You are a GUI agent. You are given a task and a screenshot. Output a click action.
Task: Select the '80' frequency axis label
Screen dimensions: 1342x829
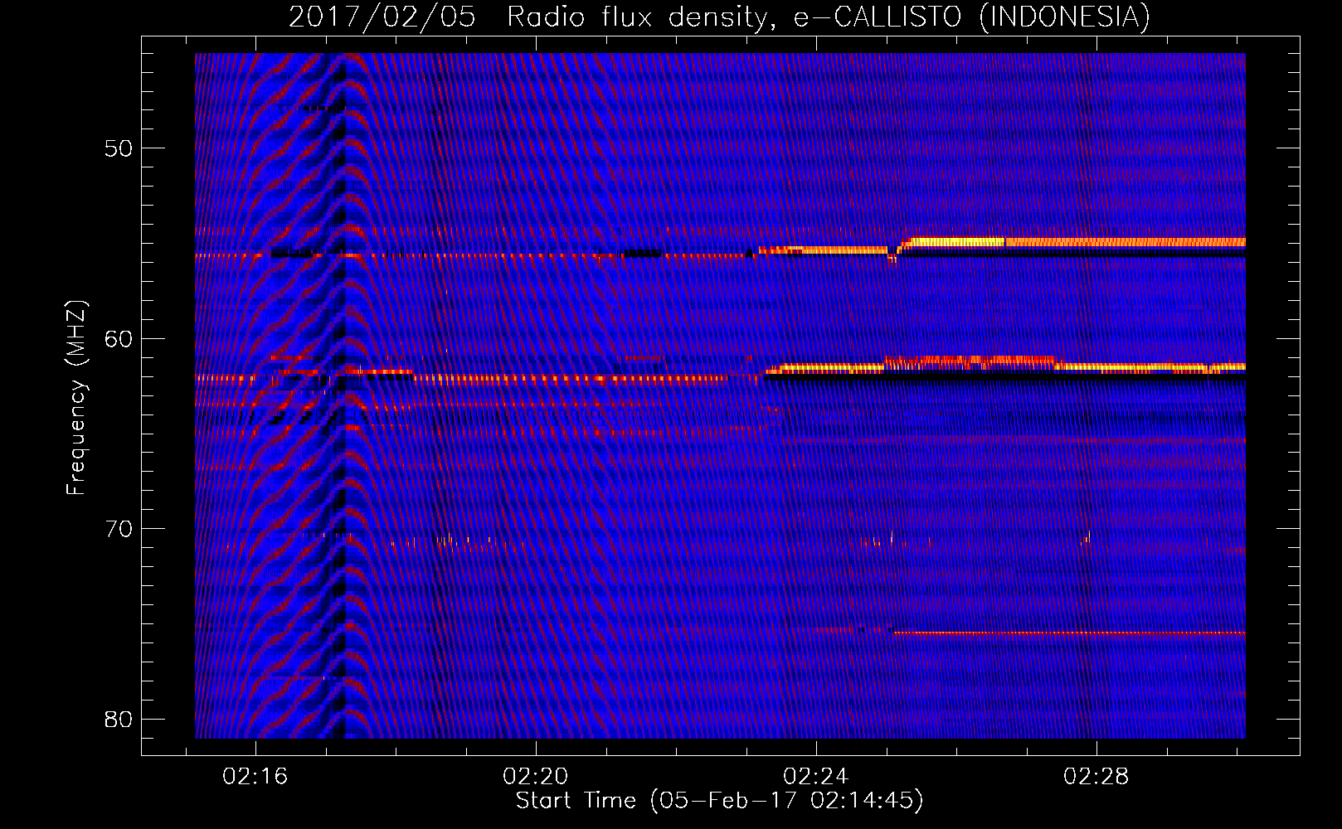(x=119, y=719)
